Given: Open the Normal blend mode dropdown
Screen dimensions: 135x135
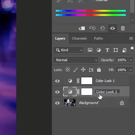Looking at the screenshot, I should (76, 60).
